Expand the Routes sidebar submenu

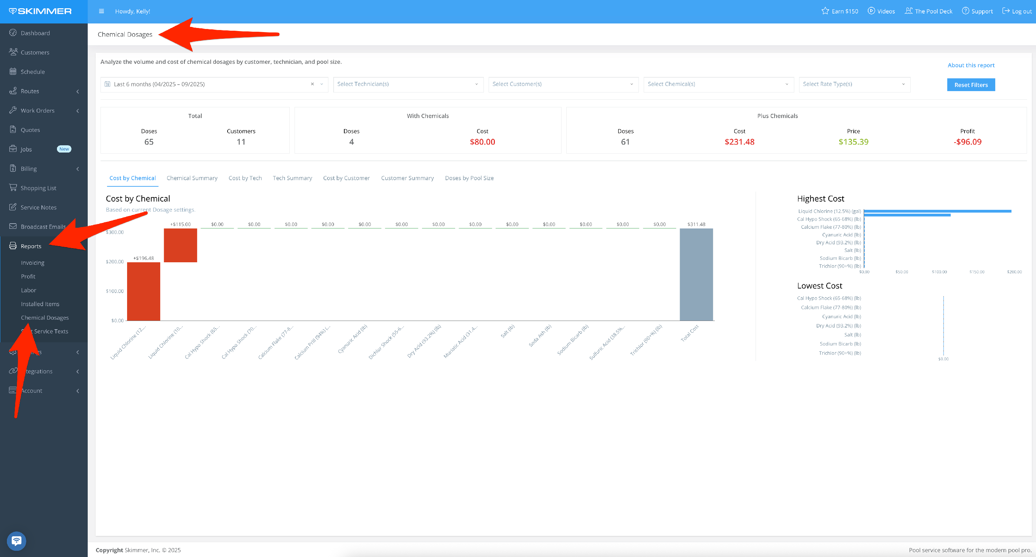pos(78,91)
